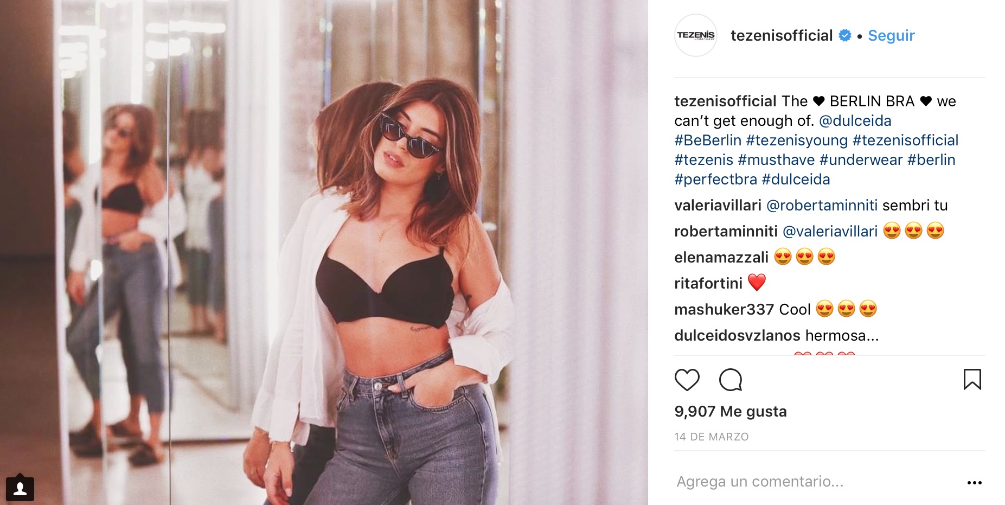
Task: Open #perfectbra hashtag
Action: point(715,180)
